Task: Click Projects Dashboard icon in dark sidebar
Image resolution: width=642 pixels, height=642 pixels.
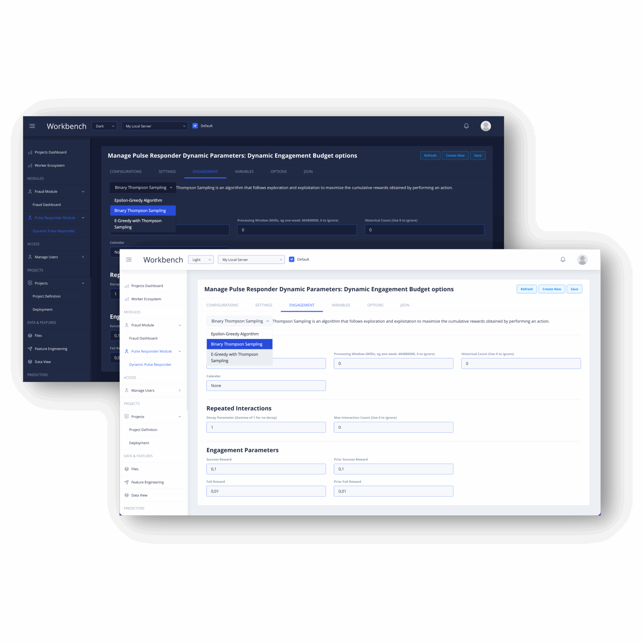Action: pos(30,152)
